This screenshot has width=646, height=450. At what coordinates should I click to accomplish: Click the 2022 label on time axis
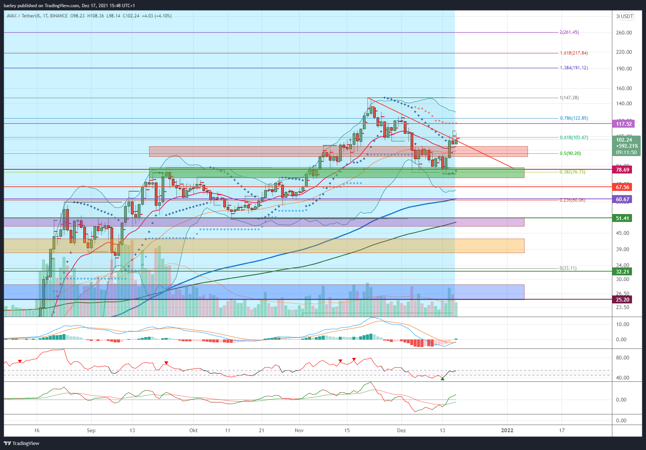(507, 430)
